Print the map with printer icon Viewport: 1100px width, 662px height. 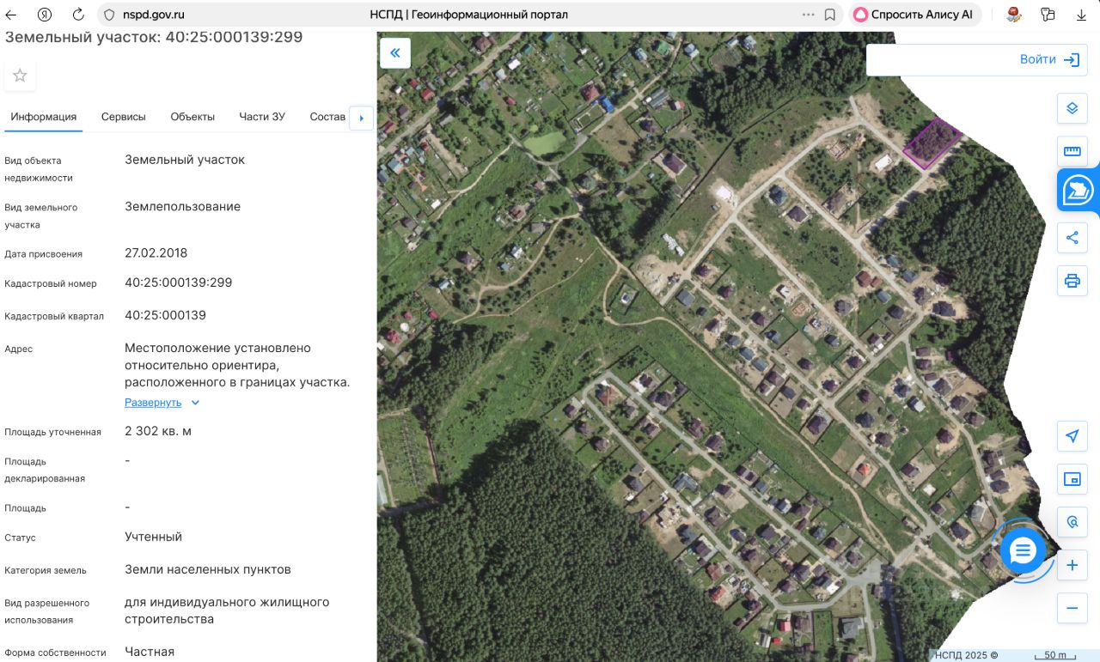(x=1072, y=281)
